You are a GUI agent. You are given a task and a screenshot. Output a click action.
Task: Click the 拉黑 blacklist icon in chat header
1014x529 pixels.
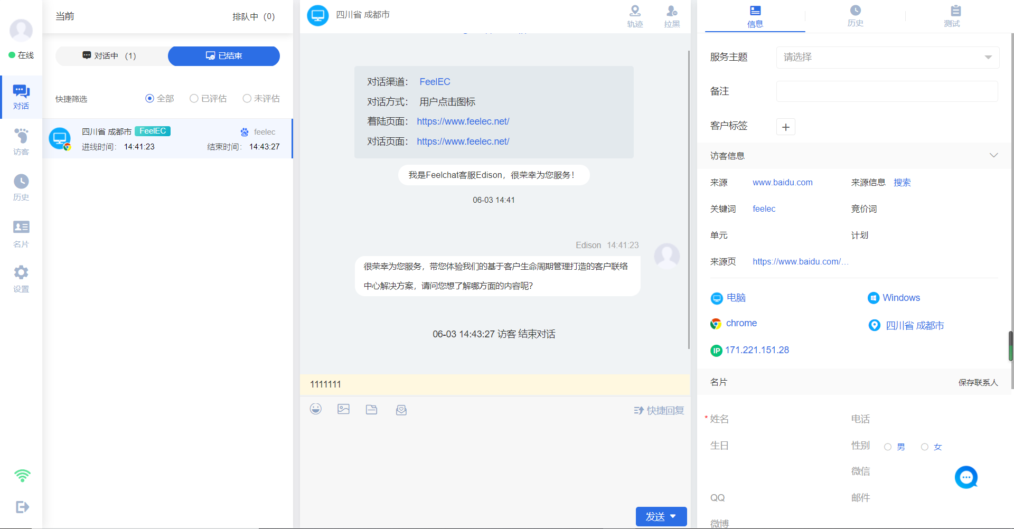[x=672, y=16]
